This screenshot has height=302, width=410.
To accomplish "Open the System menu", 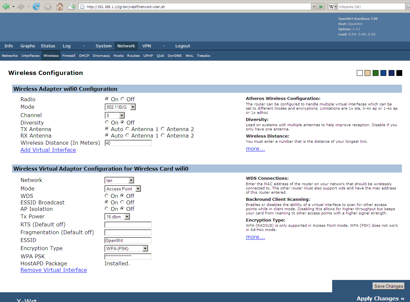I will pos(103,46).
